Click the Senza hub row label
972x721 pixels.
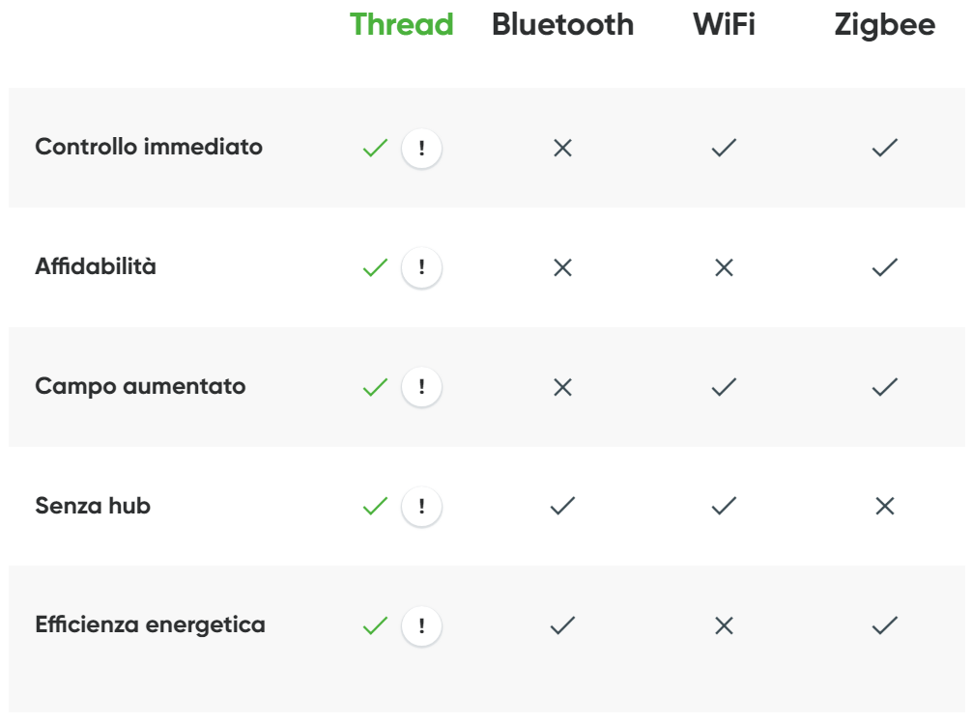click(93, 505)
